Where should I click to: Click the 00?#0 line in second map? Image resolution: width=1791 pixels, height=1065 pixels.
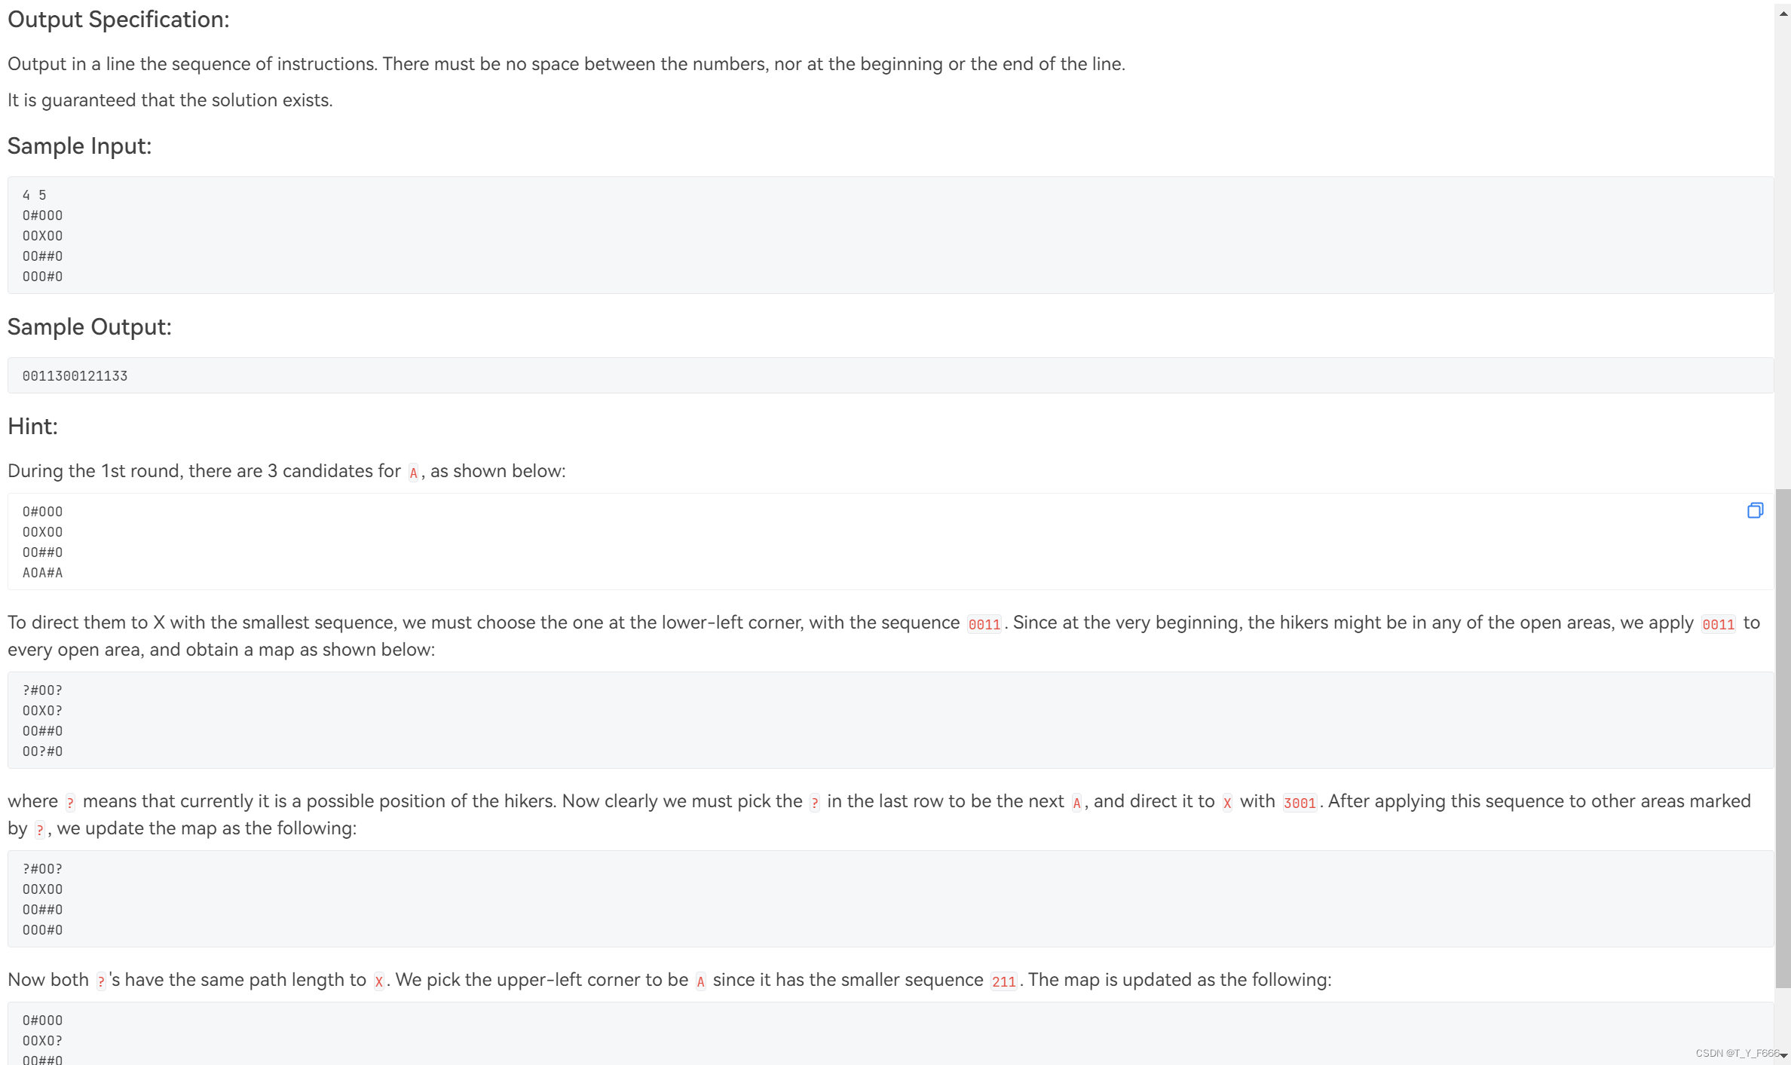[x=43, y=751]
